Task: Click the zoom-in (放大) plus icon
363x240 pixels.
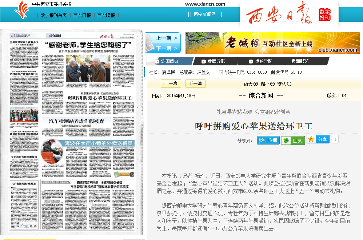Action: point(256,84)
